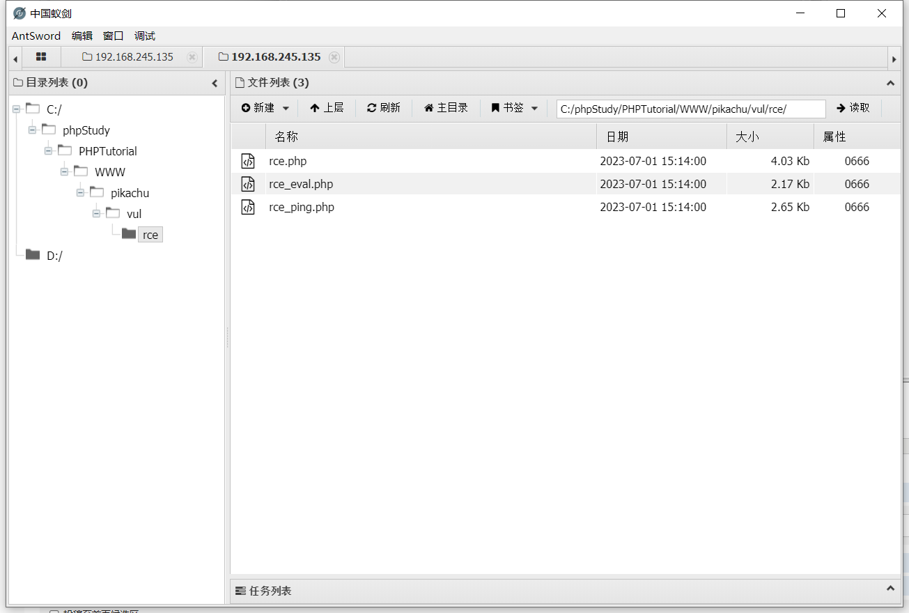Image resolution: width=909 pixels, height=613 pixels.
Task: Click the 4.03 Kb size cell
Action: (x=790, y=161)
